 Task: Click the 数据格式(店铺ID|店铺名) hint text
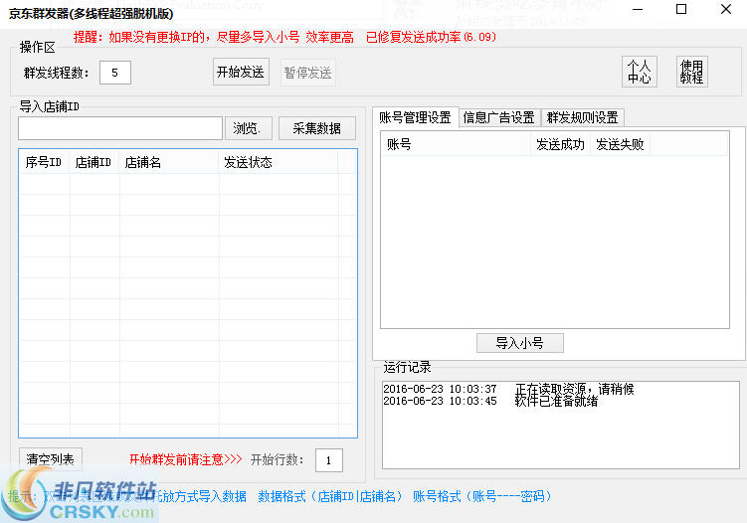[x=329, y=496]
